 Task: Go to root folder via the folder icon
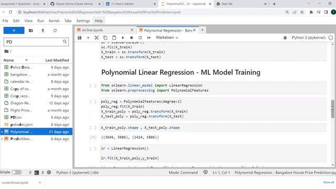point(6,51)
